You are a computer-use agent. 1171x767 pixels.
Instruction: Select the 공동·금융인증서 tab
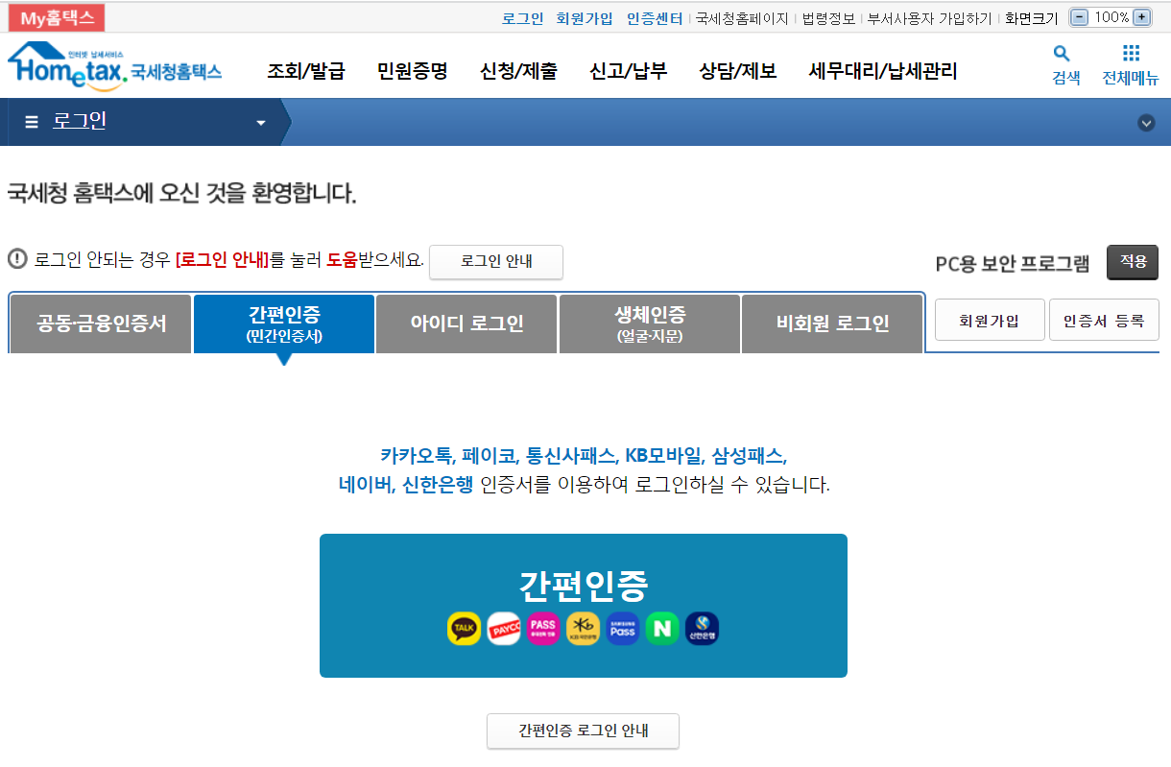(x=101, y=324)
